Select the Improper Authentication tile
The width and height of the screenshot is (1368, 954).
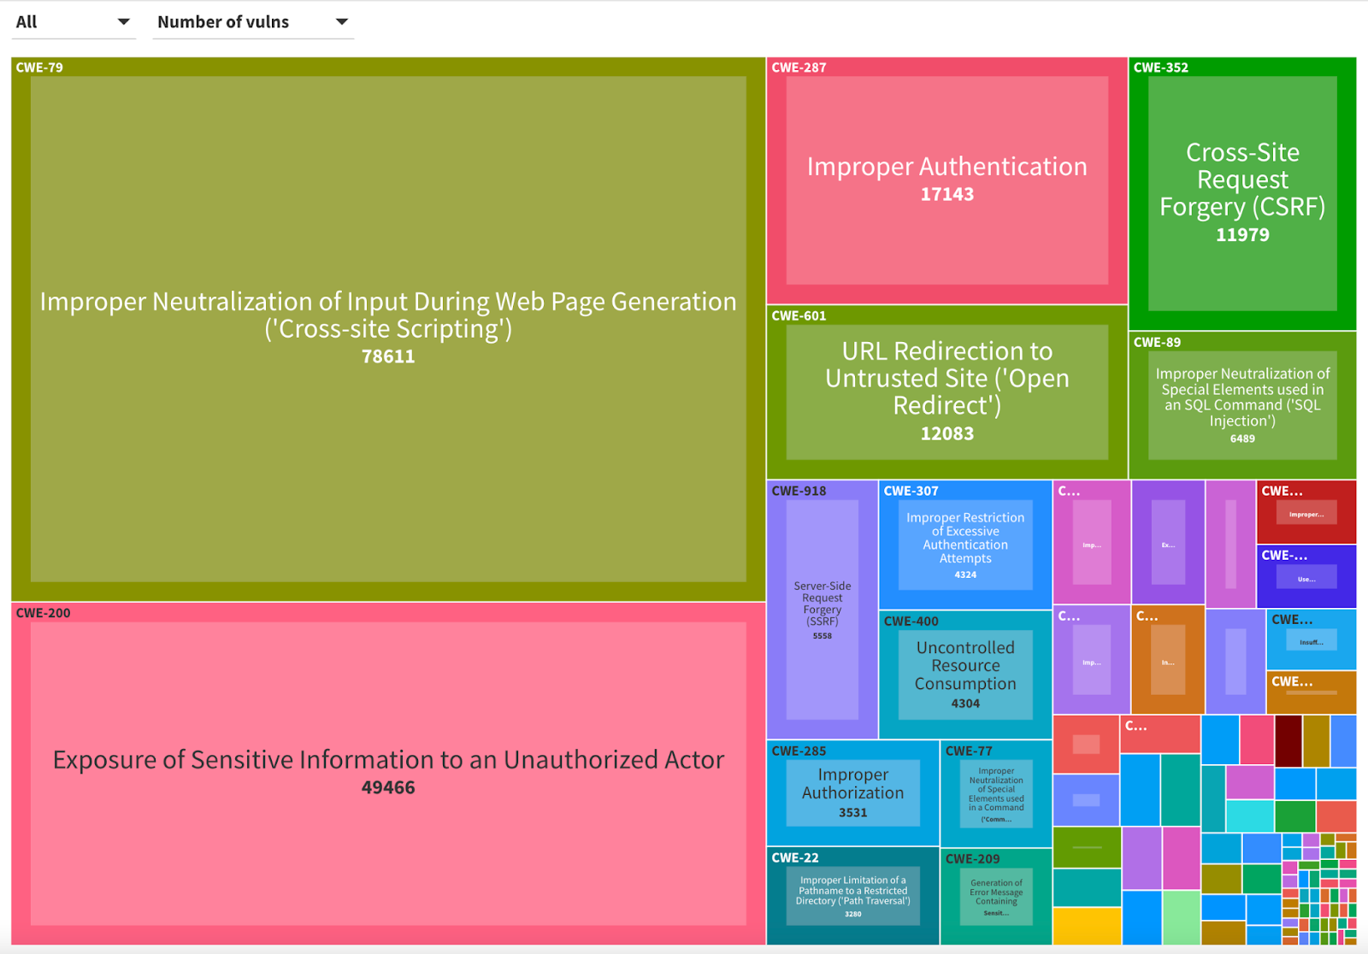click(x=946, y=180)
